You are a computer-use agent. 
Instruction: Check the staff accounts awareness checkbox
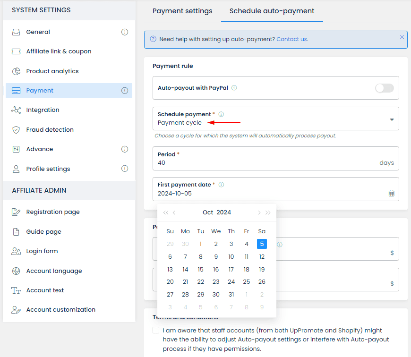point(156,331)
